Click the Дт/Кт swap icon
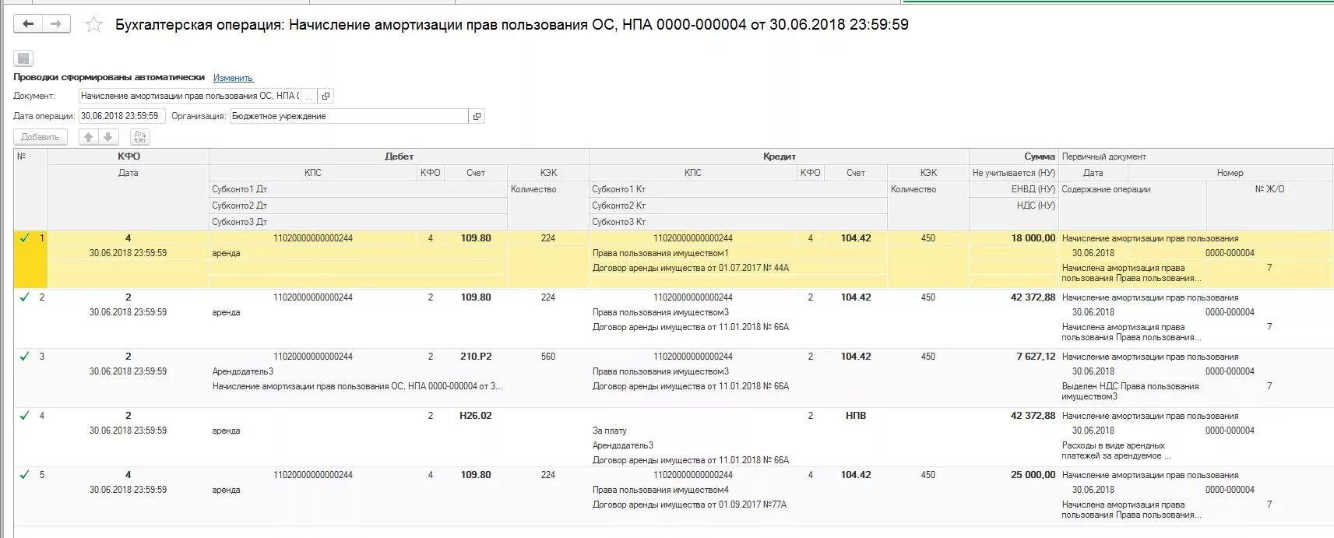 coord(140,137)
